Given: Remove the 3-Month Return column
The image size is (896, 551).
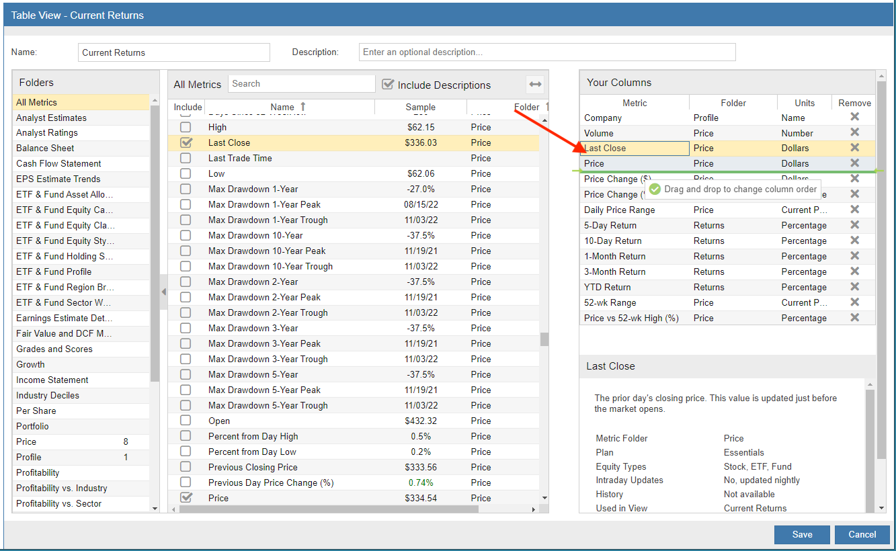Looking at the screenshot, I should click(x=854, y=271).
